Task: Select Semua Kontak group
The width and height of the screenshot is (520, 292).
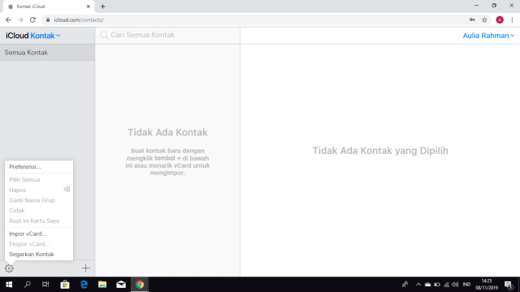Action: (x=47, y=53)
